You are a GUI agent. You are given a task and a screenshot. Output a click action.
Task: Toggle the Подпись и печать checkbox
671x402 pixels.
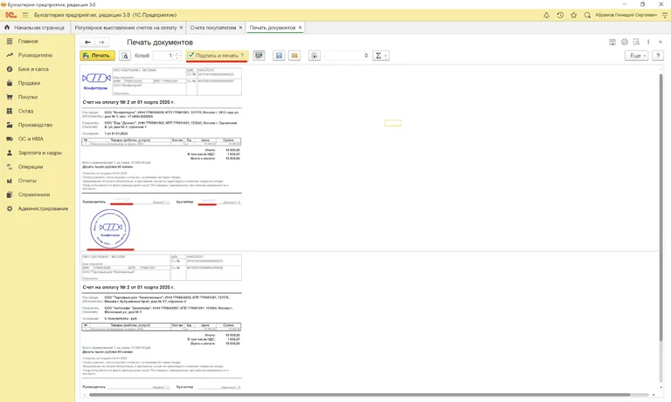[190, 56]
